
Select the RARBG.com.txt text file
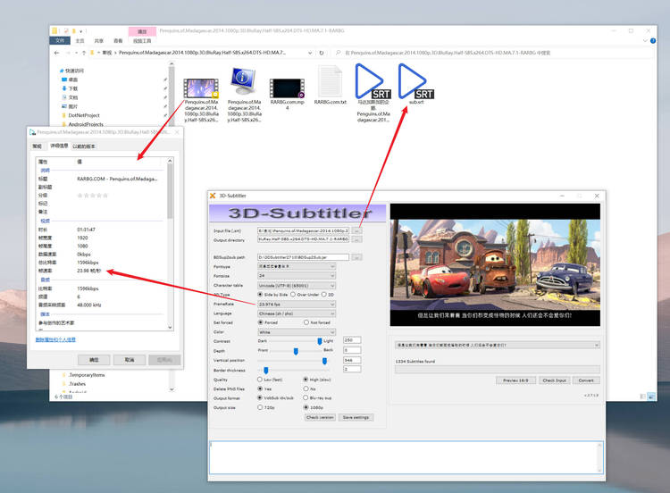(x=330, y=81)
